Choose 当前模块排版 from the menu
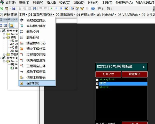This screenshot has width=155, height=124. (x=37, y=26)
